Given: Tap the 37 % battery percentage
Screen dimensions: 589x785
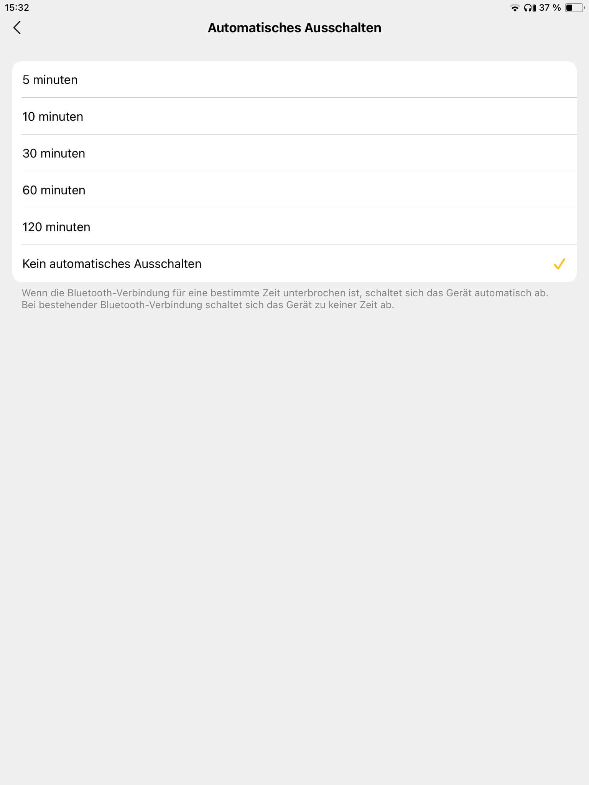Looking at the screenshot, I should tap(550, 8).
